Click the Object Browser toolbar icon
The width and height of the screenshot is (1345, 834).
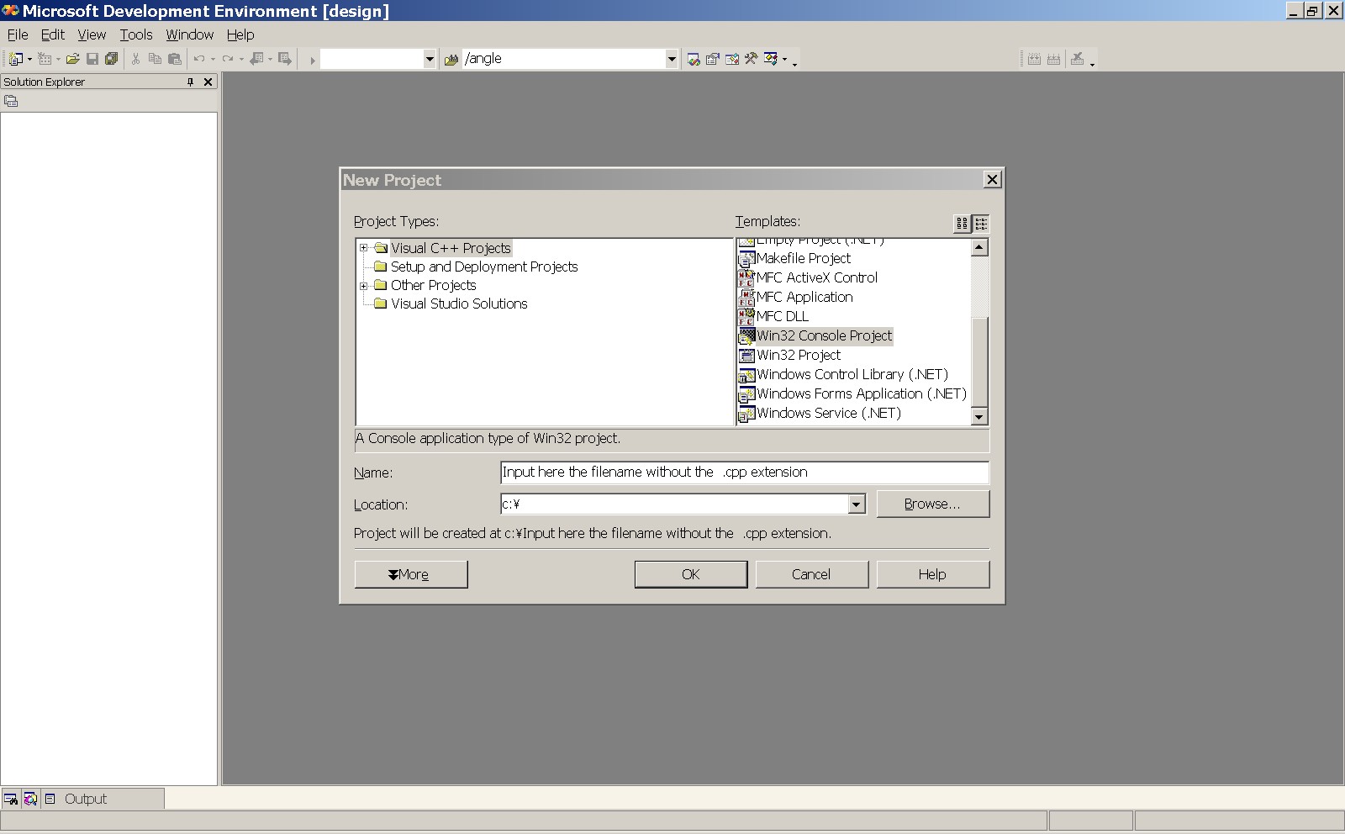pos(732,59)
